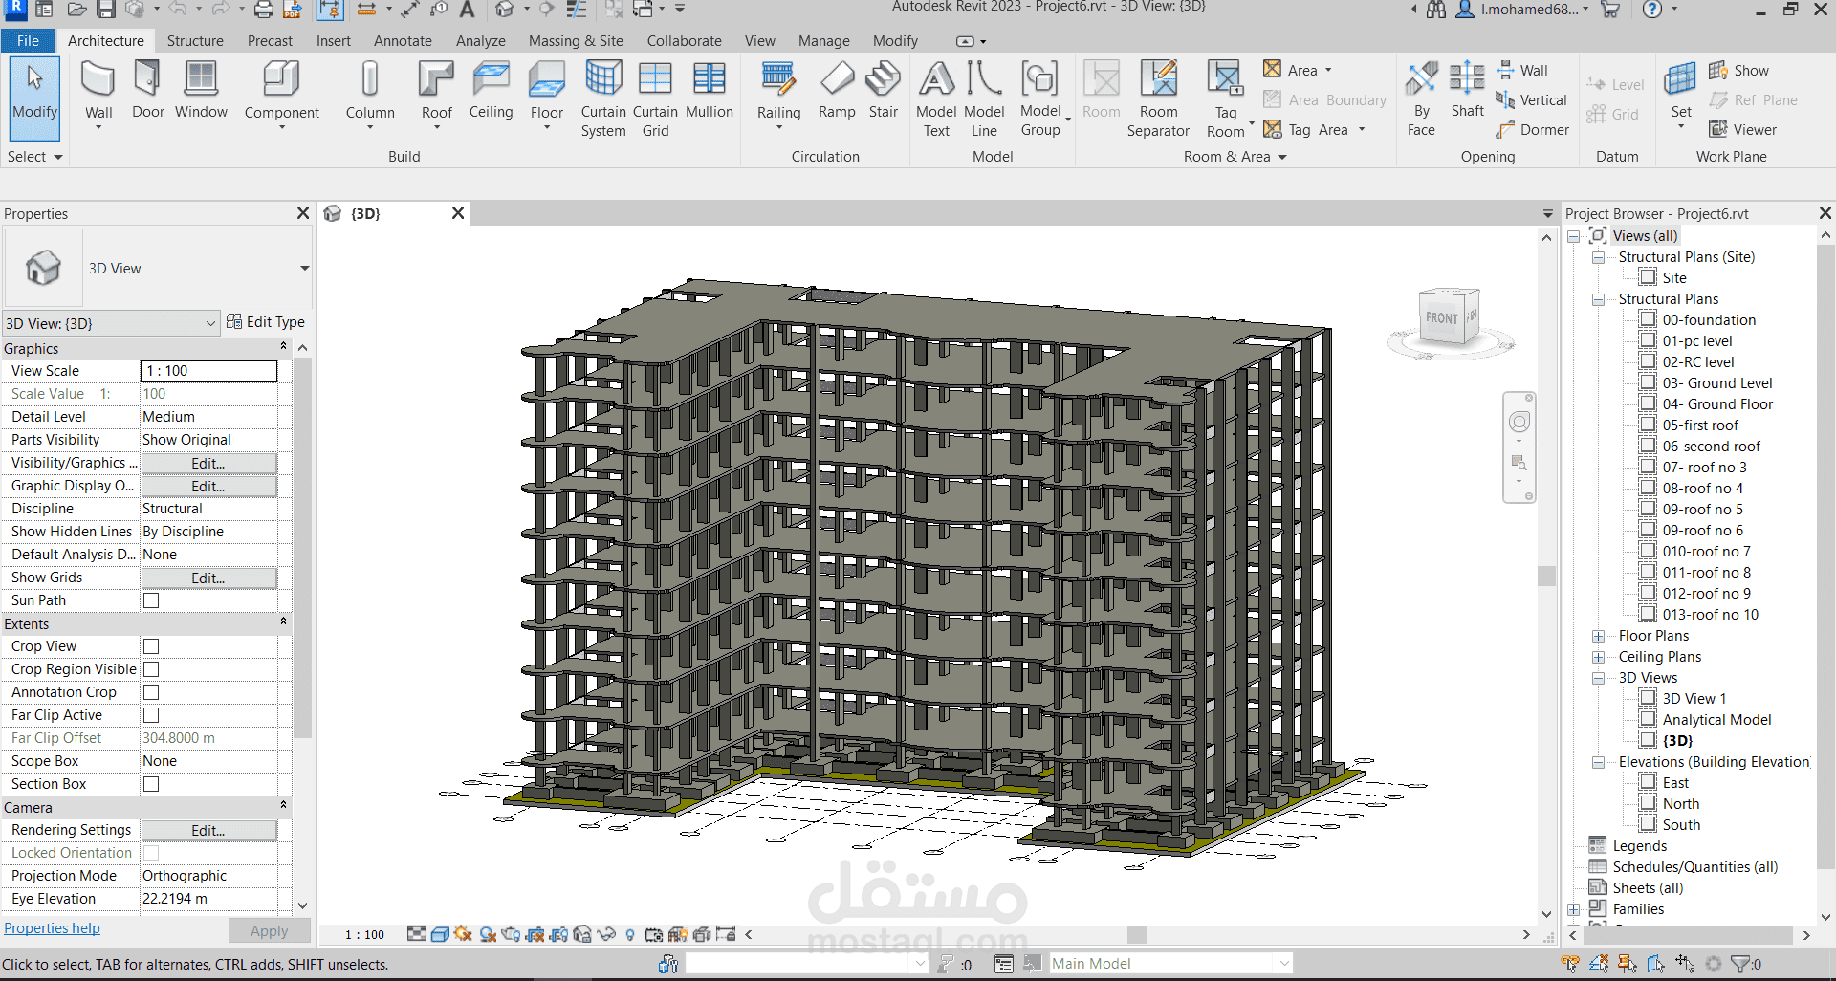
Task: Pick the Window tool
Action: click(x=201, y=90)
